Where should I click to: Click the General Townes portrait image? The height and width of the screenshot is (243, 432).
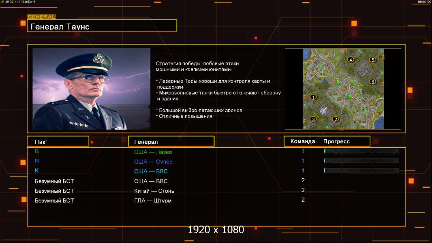point(92,89)
